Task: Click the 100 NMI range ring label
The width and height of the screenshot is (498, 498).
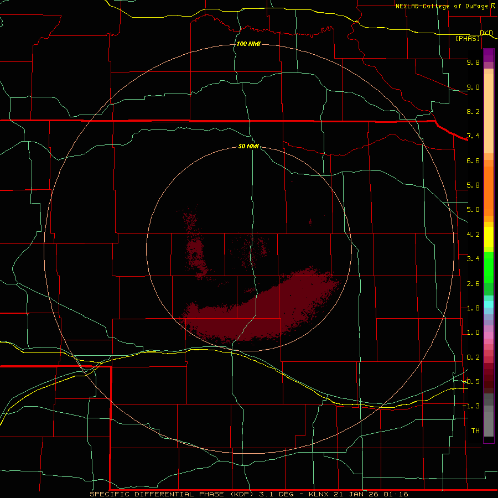Action: 248,44
